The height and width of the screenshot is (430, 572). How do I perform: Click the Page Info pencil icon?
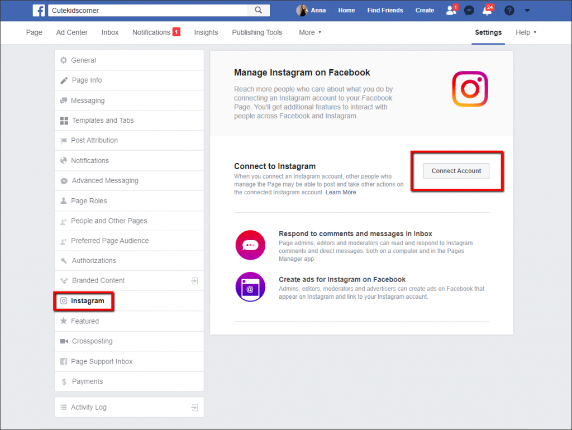tap(64, 80)
